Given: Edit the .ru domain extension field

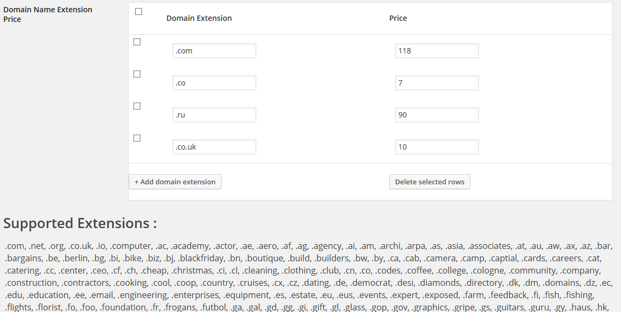Looking at the screenshot, I should point(214,115).
